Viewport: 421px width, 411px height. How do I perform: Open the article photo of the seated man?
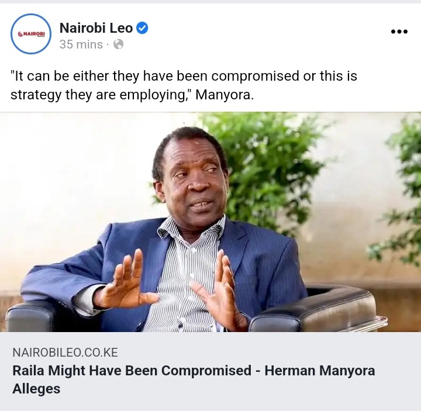(210, 222)
